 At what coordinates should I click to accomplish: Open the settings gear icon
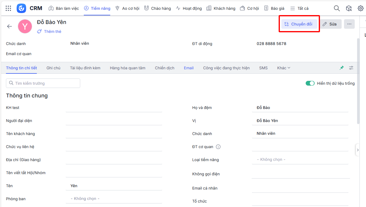click(360, 8)
